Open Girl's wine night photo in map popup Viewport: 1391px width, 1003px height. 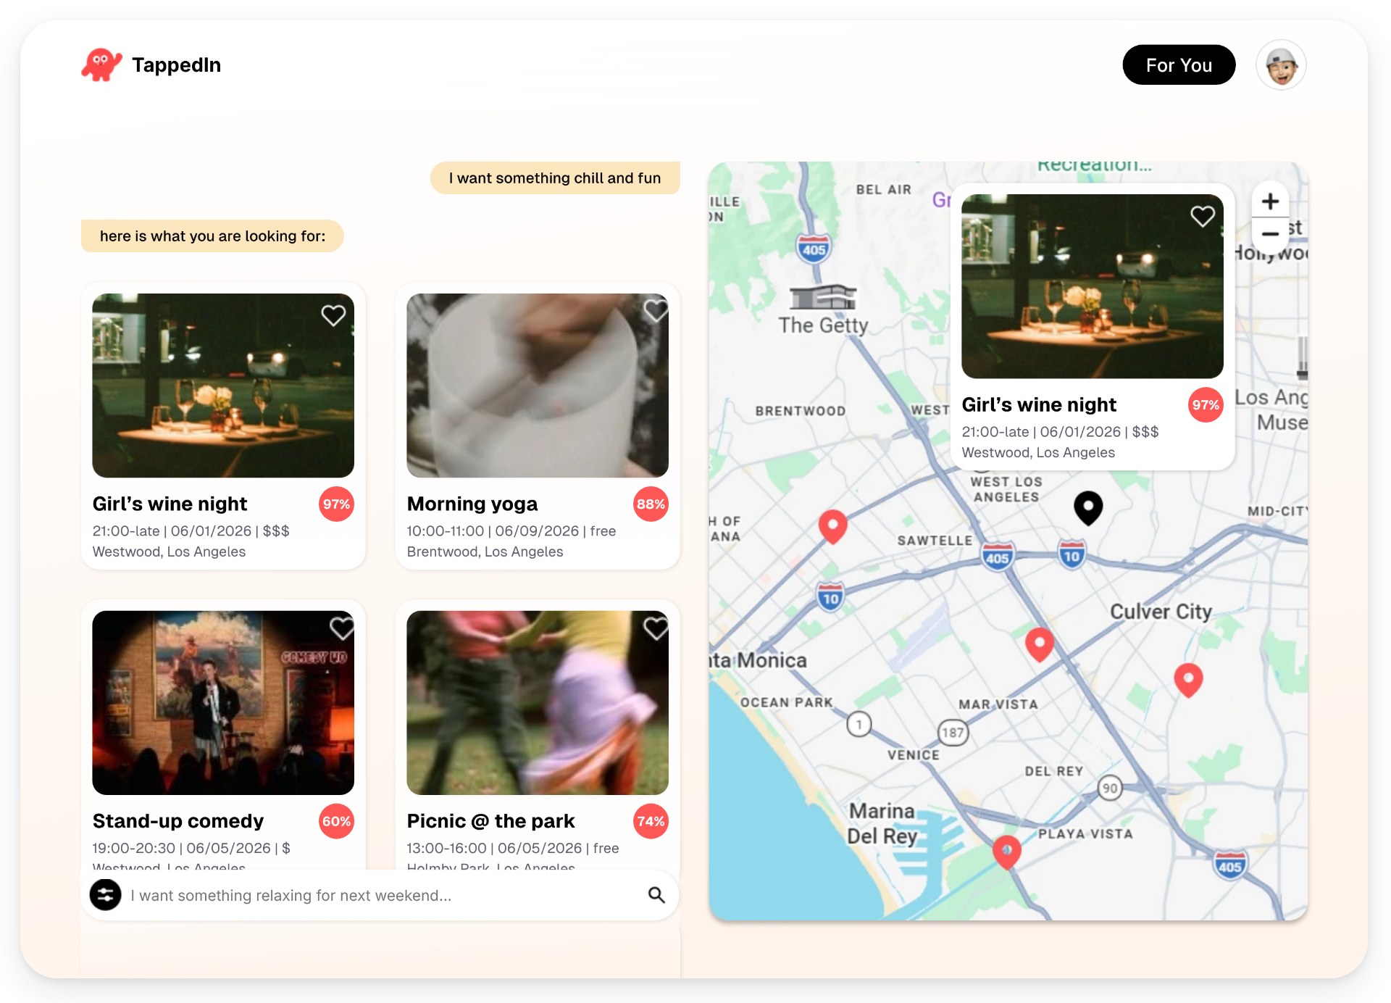[1093, 286]
